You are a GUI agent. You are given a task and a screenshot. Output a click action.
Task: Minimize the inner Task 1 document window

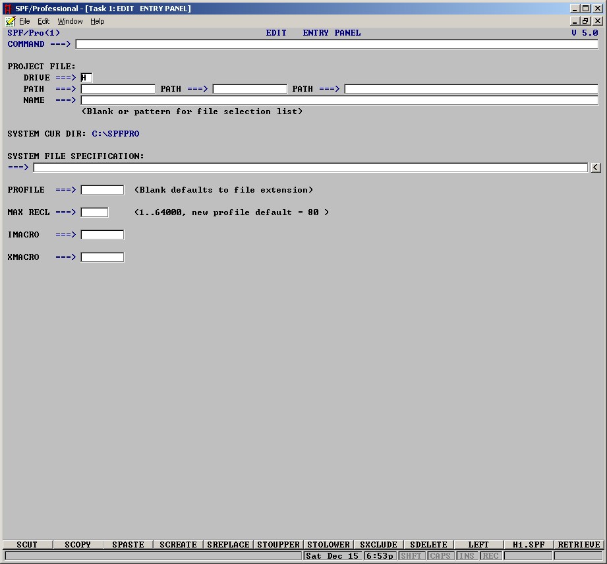pyautogui.click(x=575, y=21)
